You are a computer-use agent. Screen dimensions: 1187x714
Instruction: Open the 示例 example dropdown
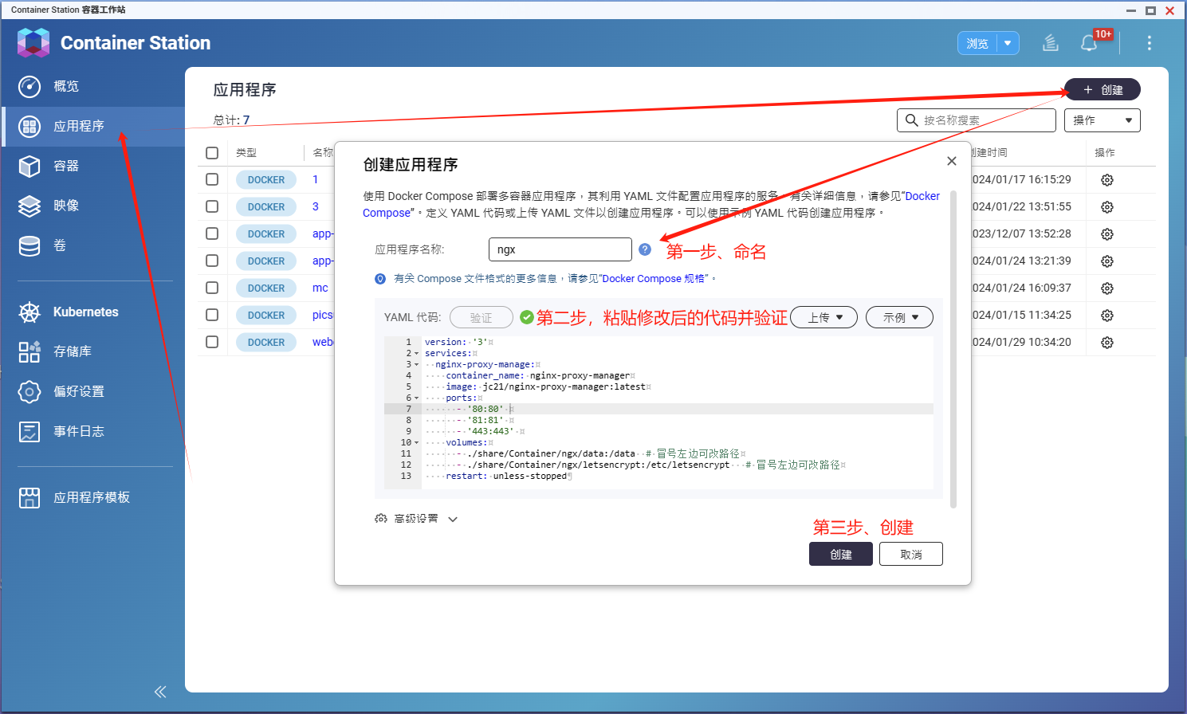tap(899, 317)
